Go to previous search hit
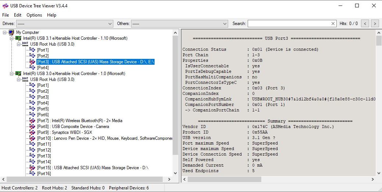The height and width of the screenshot is (192, 382). (365, 24)
